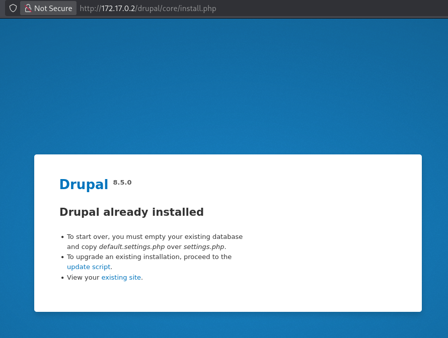Screen dimensions: 448x338
Task: Click the italic default.settings.php text
Action: tap(131, 247)
